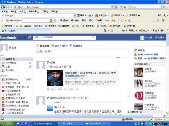Expand post options chevron for 黑人牙膏 story
Image resolution: width=169 pixels, height=126 pixels.
tap(129, 95)
